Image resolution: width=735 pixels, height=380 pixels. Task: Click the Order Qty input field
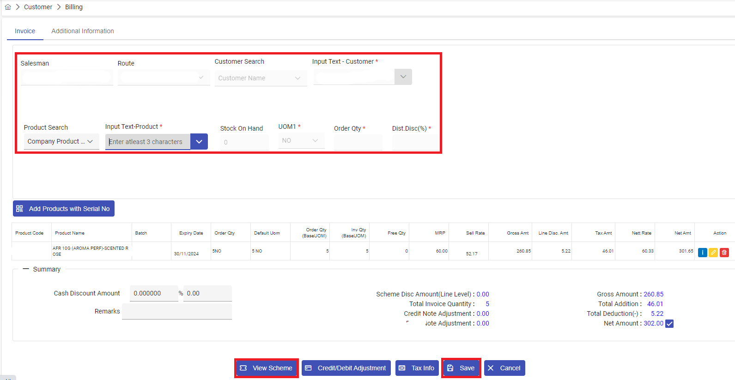(x=358, y=142)
